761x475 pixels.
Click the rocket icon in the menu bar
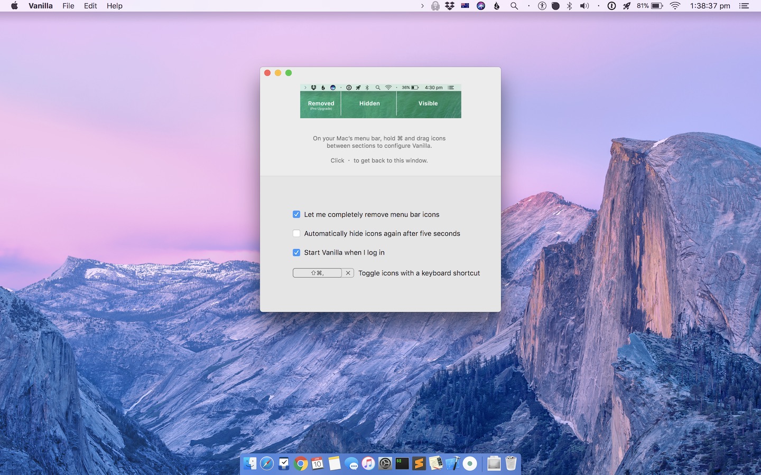pos(627,6)
